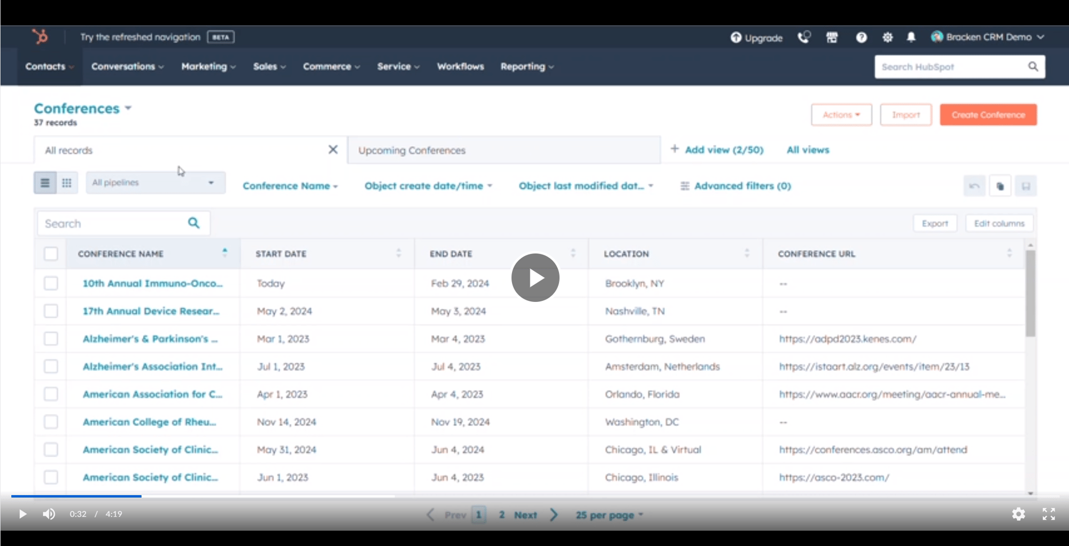The image size is (1069, 546).
Task: Click the Import button
Action: tap(905, 115)
